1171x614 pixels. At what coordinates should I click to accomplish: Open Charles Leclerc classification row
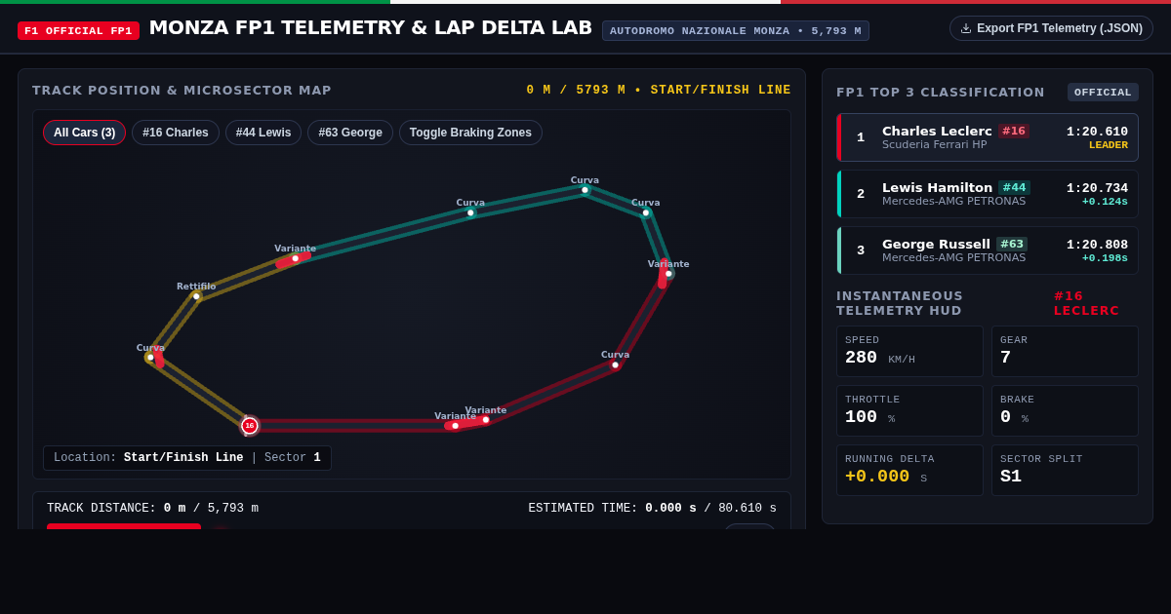pyautogui.click(x=988, y=137)
